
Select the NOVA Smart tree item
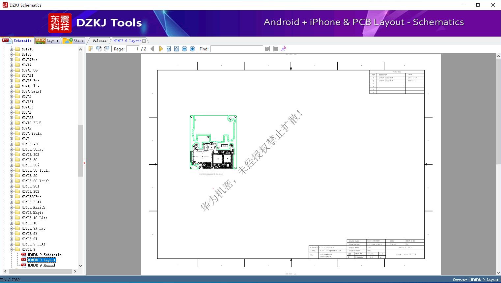[x=32, y=91]
